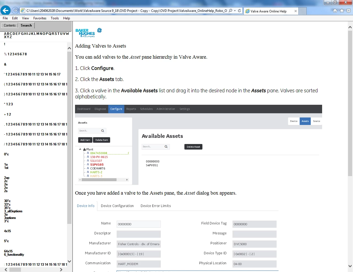Screen dimensions: 353x272
Task: Click the Device tab button
Action: coord(294,121)
